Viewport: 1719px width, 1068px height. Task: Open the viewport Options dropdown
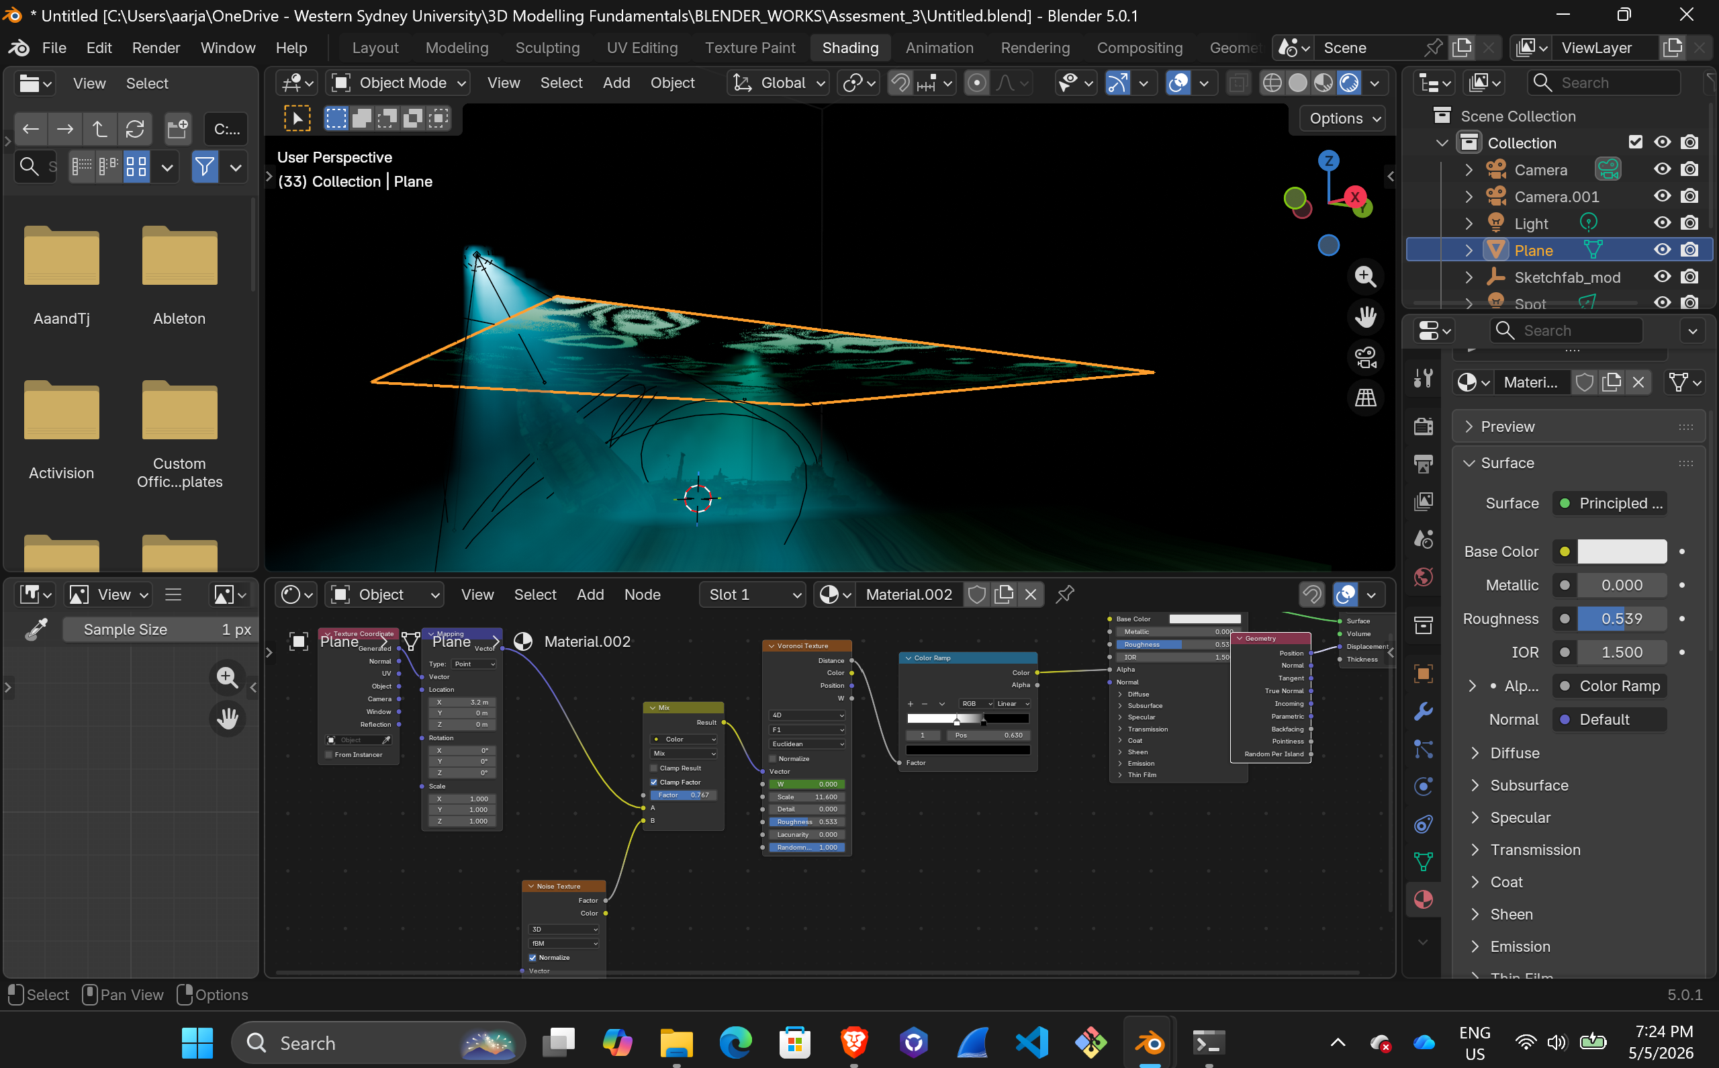1343,119
